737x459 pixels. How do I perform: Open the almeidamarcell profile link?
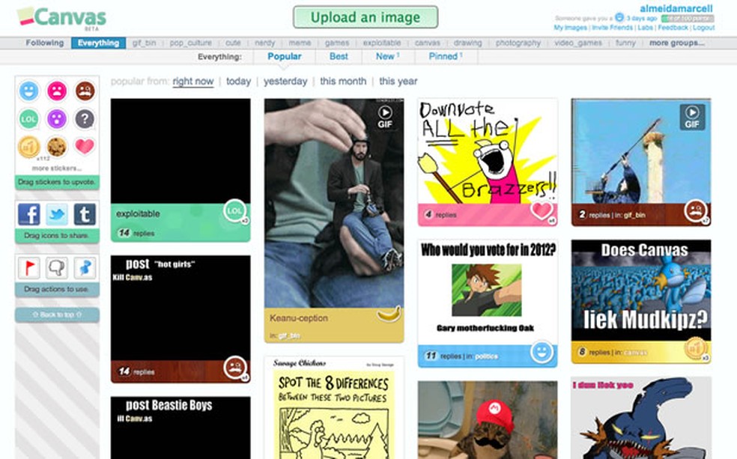click(676, 8)
